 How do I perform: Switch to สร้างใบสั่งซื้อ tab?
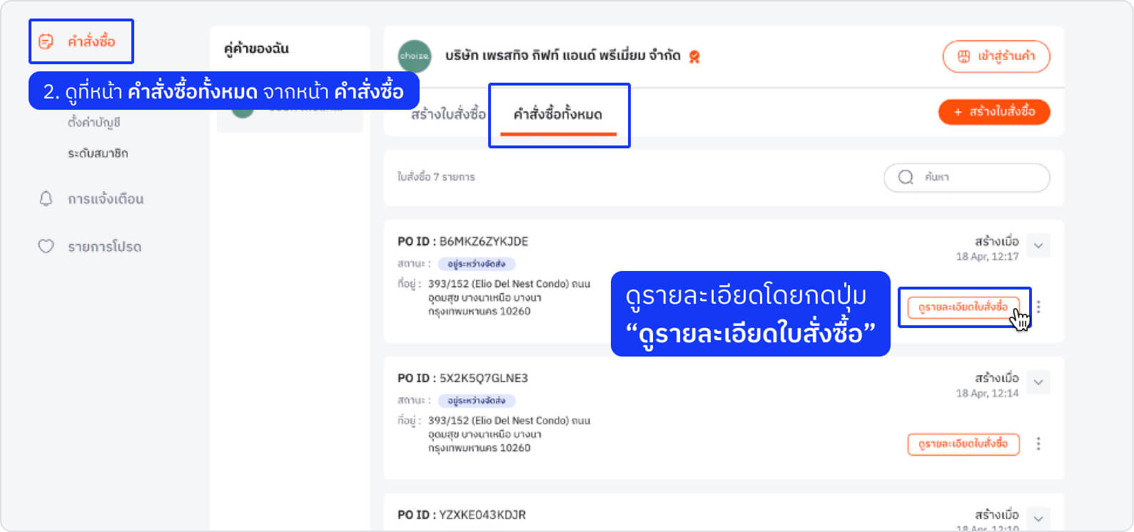(448, 114)
